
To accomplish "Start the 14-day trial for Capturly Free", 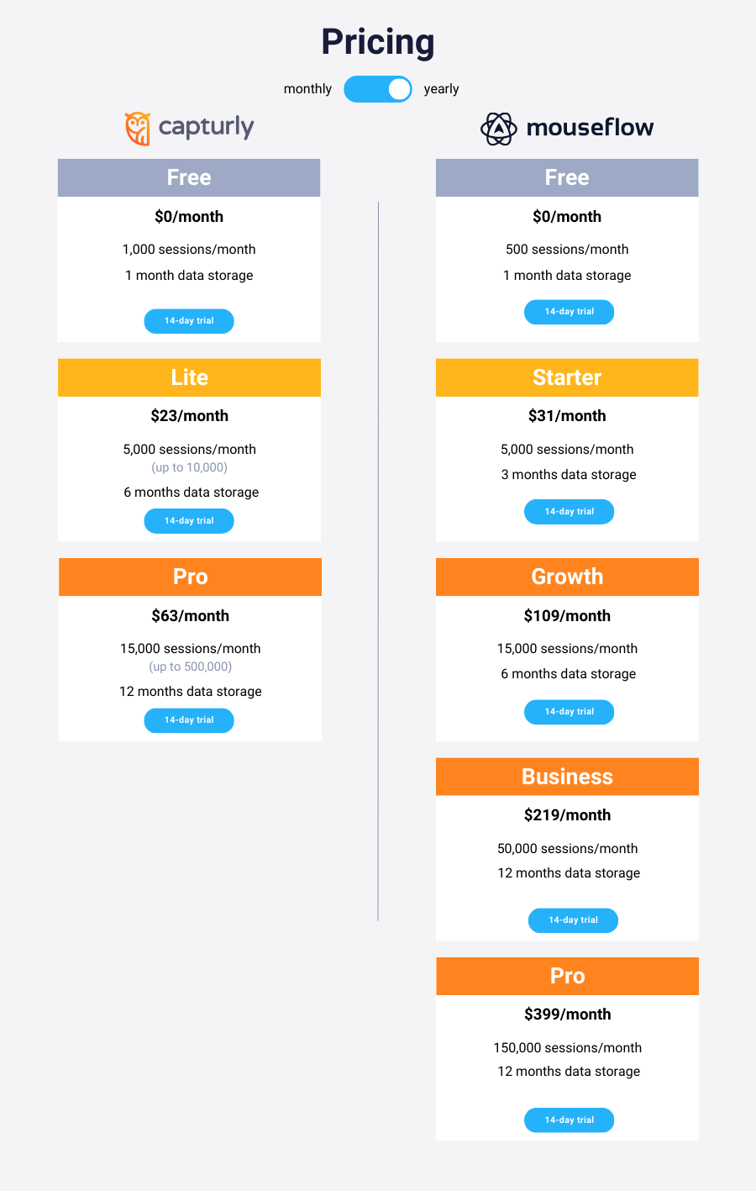I will pyautogui.click(x=188, y=321).
